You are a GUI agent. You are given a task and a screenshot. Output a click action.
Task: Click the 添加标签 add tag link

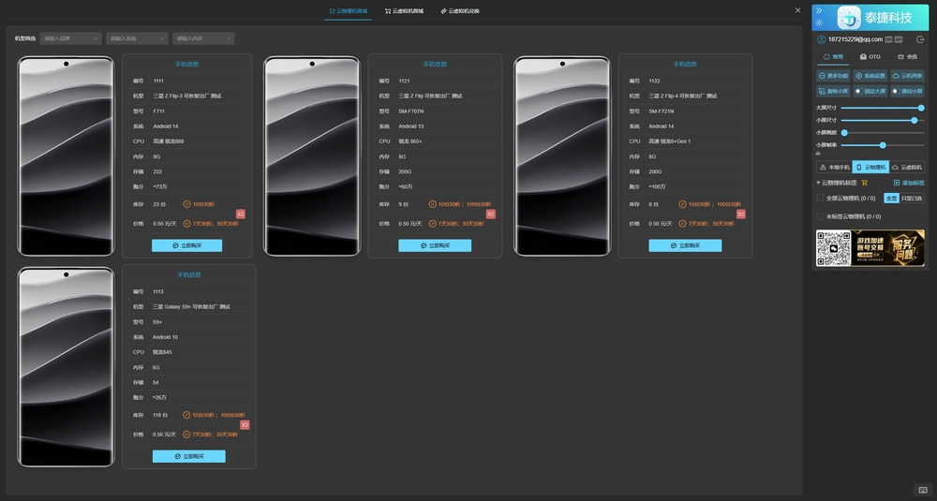tap(908, 183)
